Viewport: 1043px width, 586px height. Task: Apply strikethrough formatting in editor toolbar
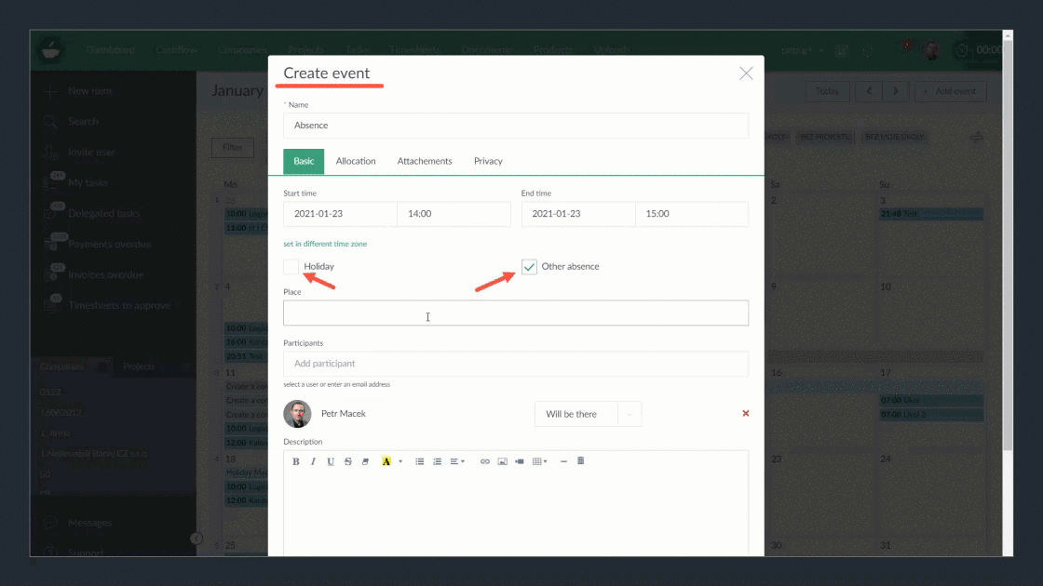click(x=348, y=461)
